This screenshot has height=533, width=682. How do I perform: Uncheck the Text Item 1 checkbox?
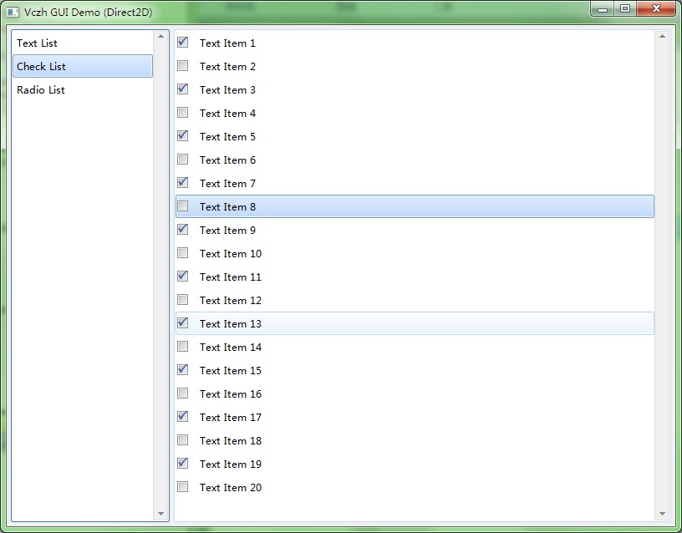(183, 42)
